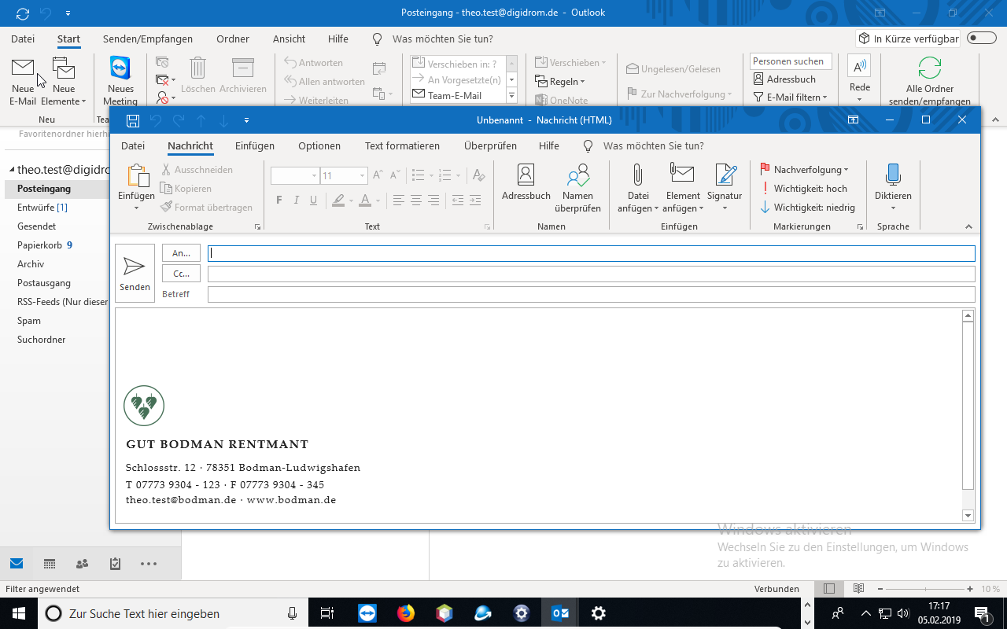Click the An... recipients button
Screen dimensions: 1007x629
[181, 253]
